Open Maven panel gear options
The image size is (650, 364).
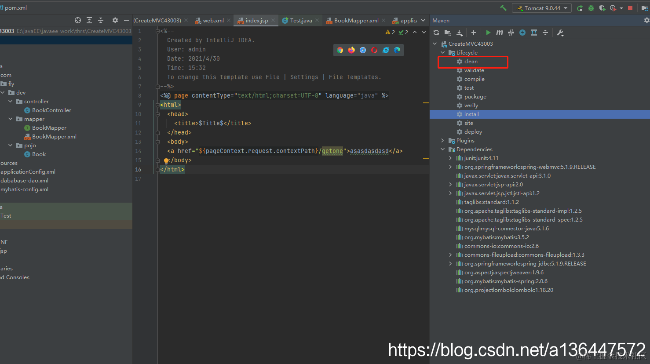(646, 20)
